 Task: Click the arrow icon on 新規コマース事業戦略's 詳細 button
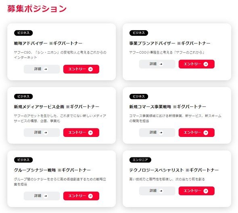coord(161,132)
